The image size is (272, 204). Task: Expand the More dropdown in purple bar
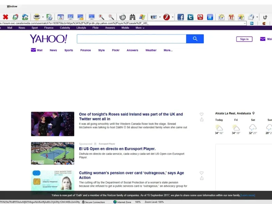click(x=140, y=28)
